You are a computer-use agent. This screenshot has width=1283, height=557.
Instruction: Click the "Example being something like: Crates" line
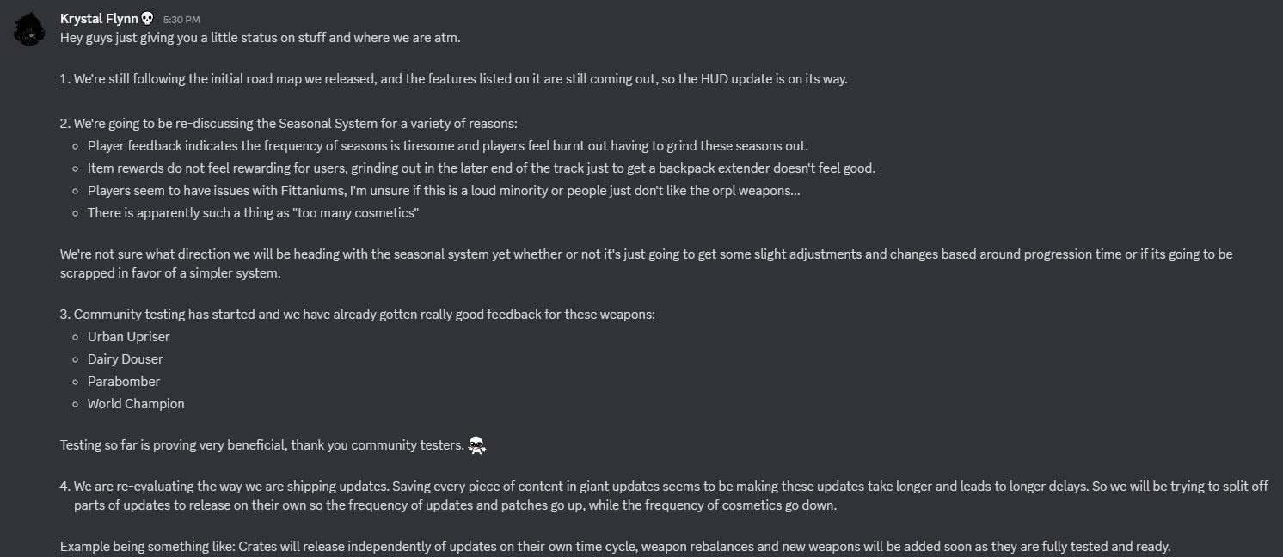click(615, 547)
